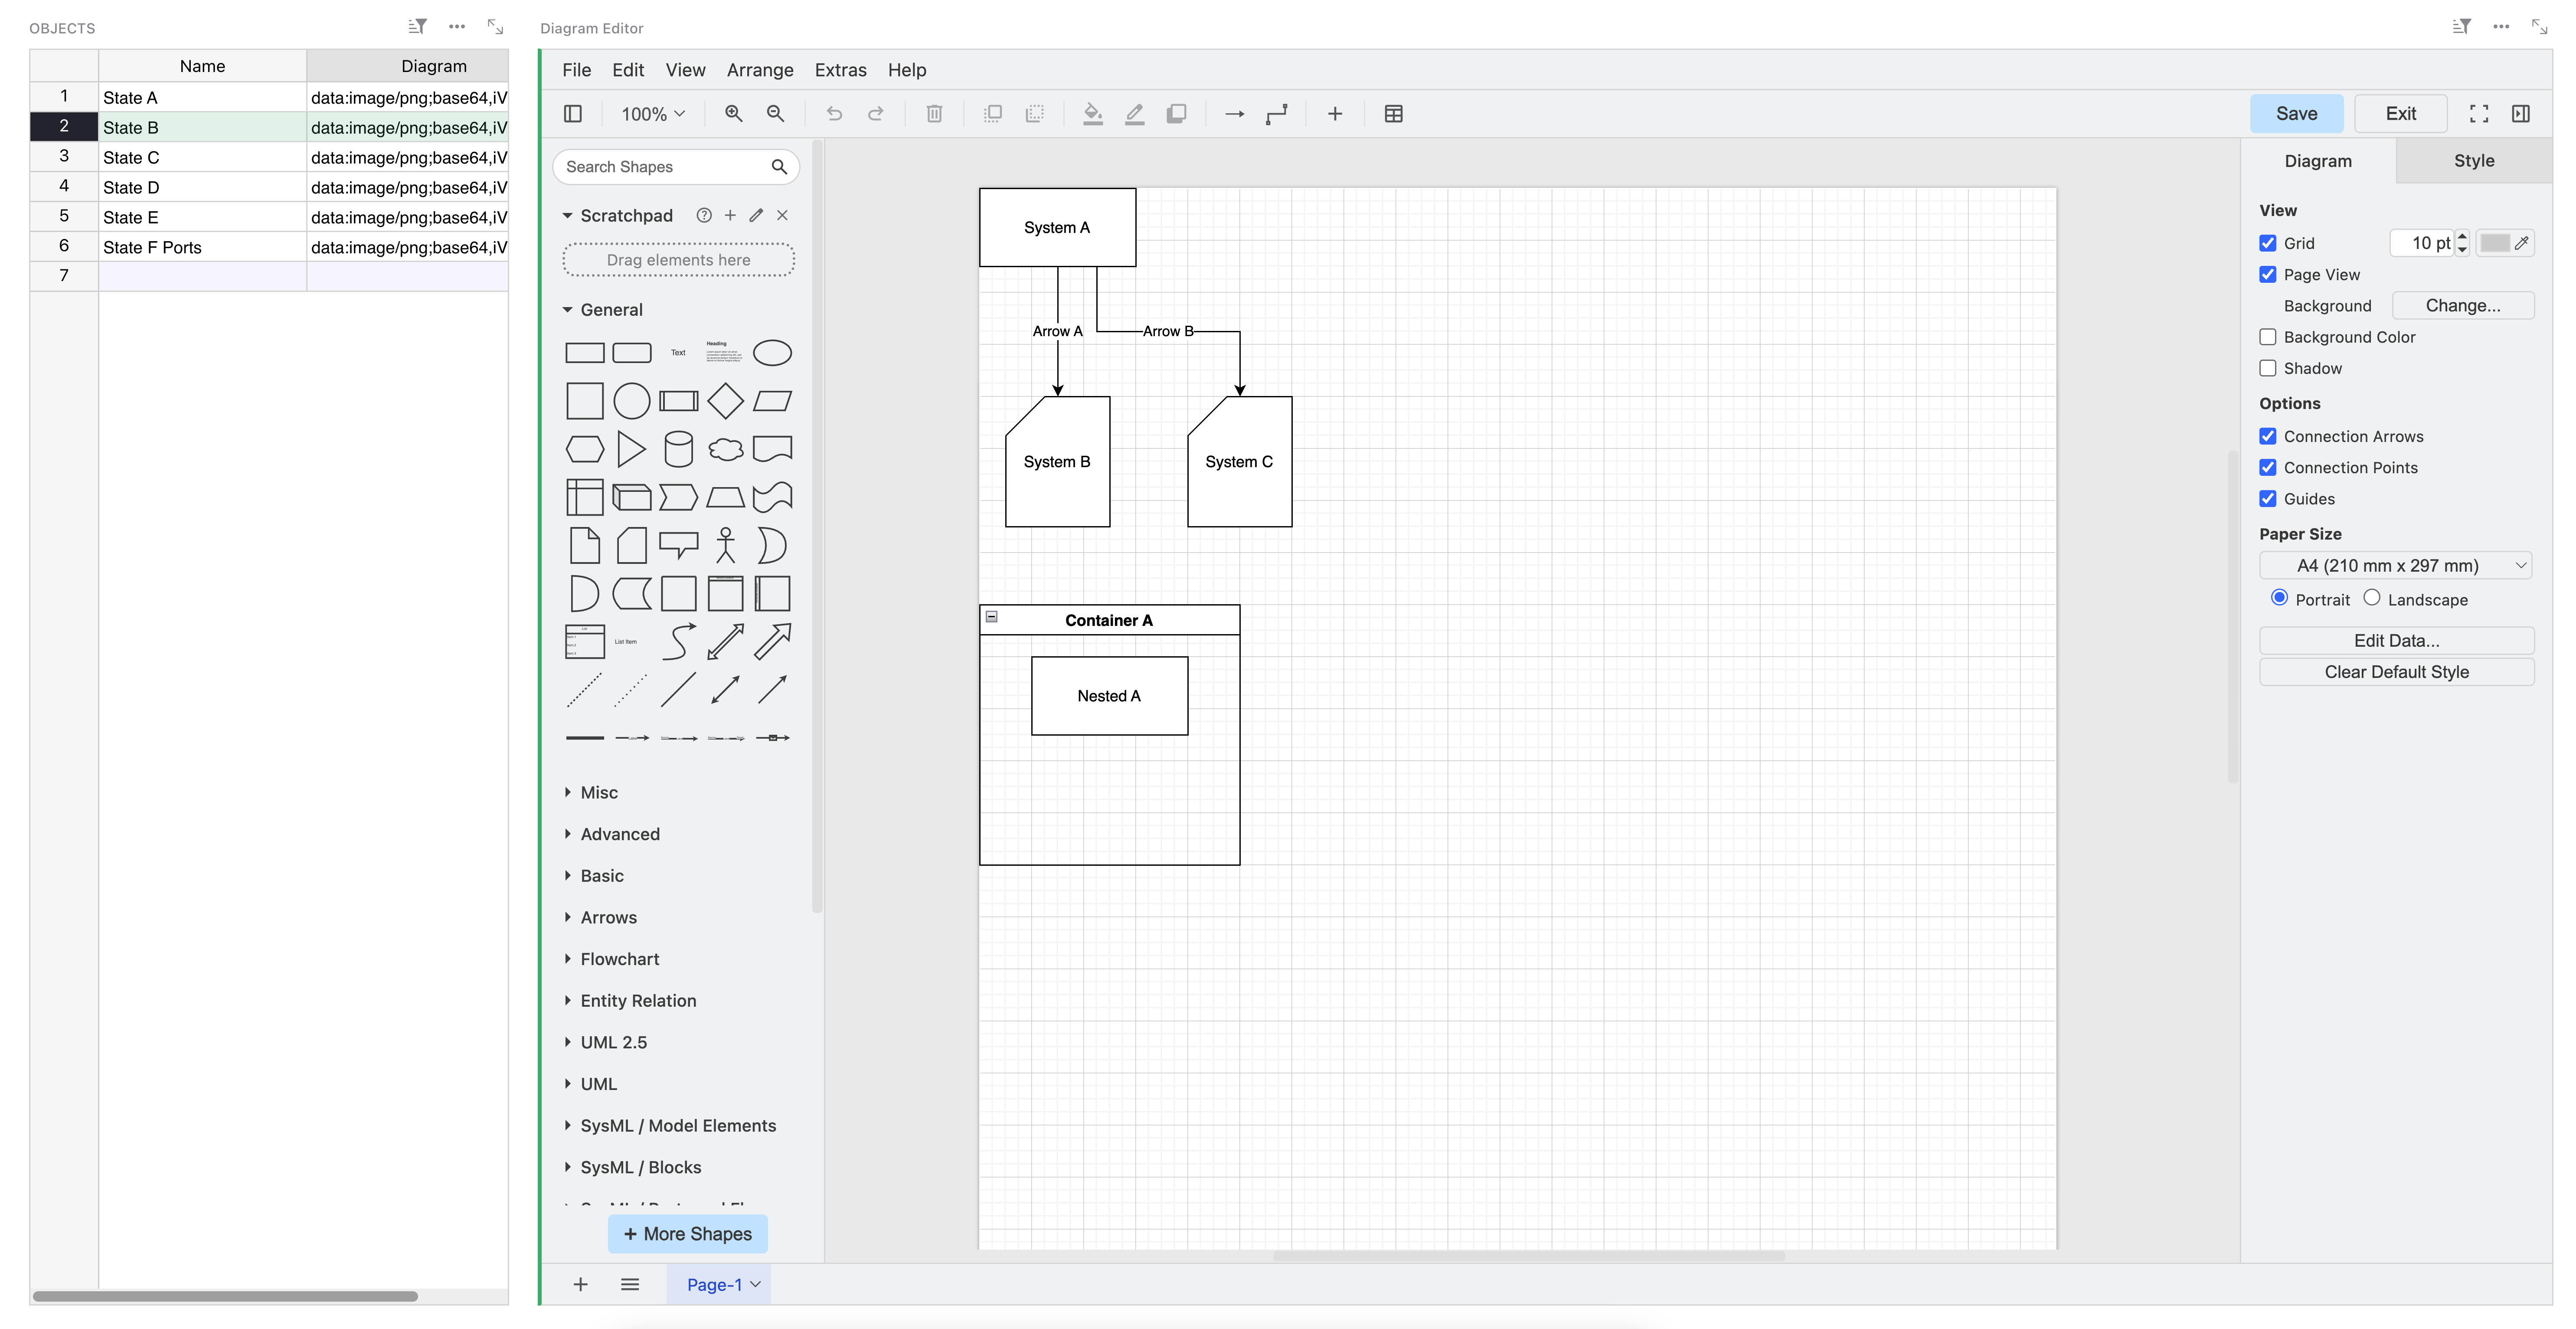Click the Scratchpad help question icon

point(704,215)
